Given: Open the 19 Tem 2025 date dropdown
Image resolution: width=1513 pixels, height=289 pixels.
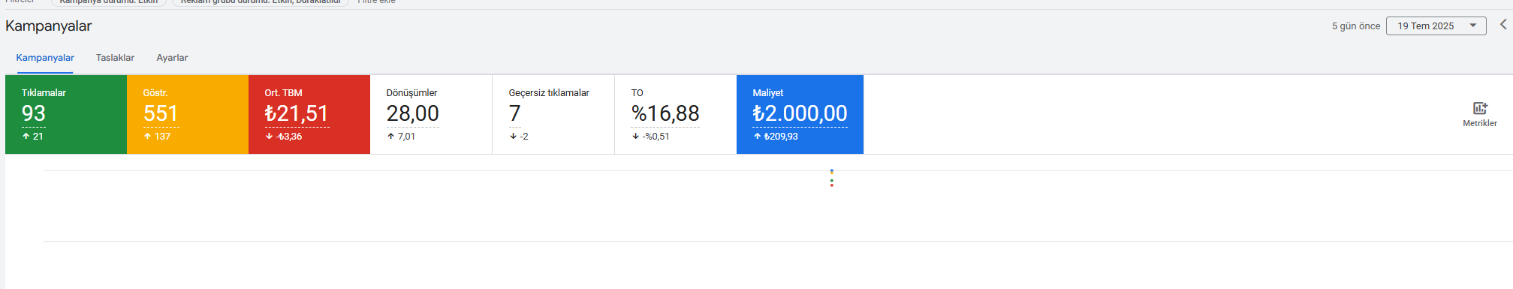Looking at the screenshot, I should coord(1436,26).
